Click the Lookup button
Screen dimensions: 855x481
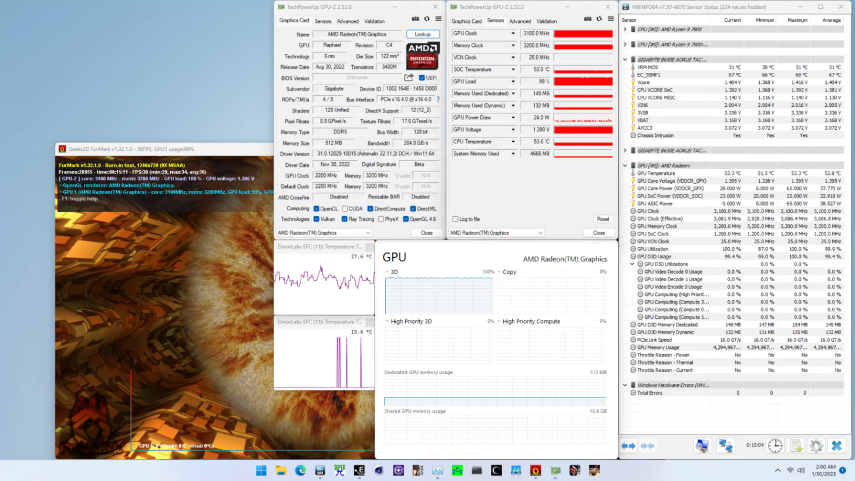pyautogui.click(x=422, y=34)
